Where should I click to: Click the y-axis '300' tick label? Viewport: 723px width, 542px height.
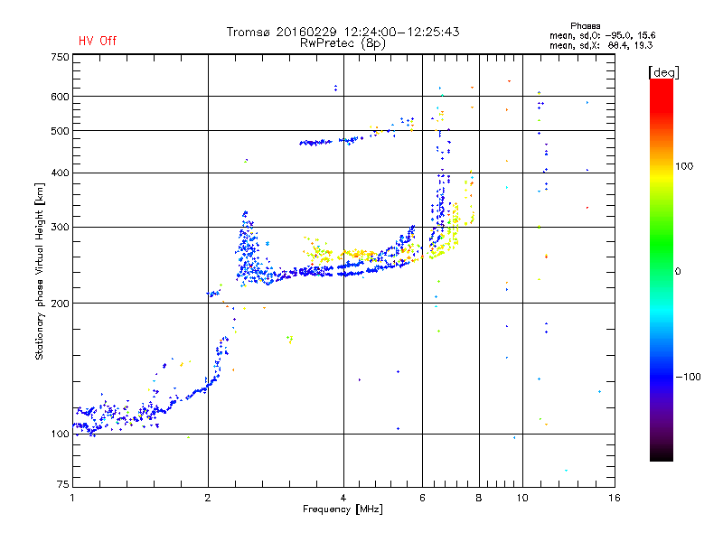pos(60,227)
